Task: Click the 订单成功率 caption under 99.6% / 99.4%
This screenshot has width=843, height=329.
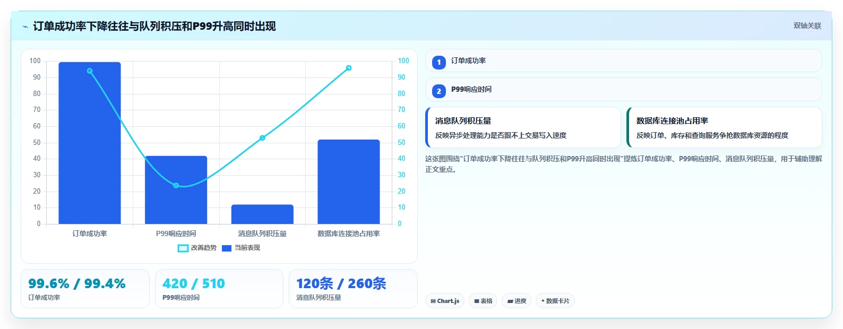Action: point(44,298)
